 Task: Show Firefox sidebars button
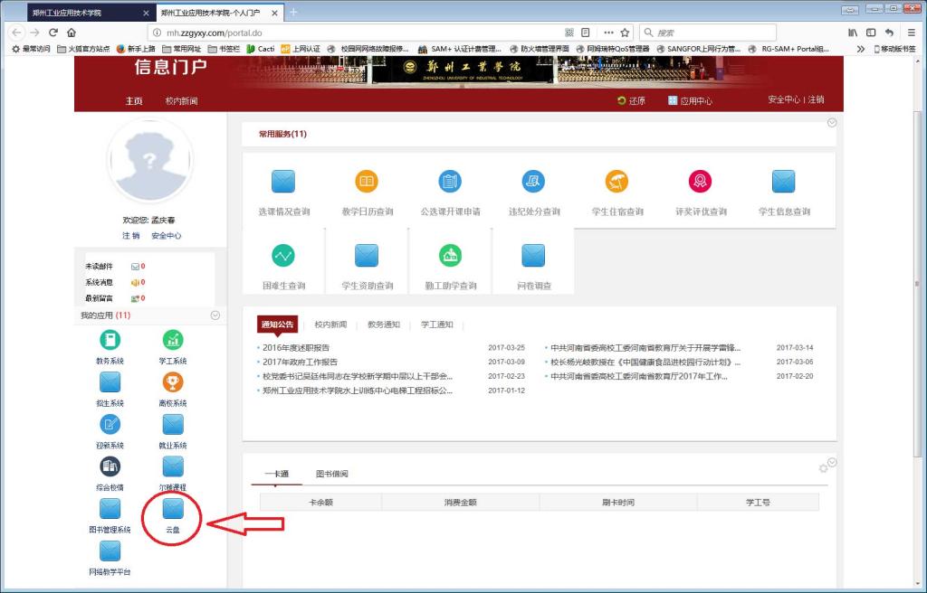(x=871, y=33)
